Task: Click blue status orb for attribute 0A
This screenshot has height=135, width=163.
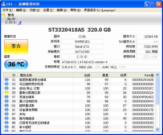Action: click(7, 106)
